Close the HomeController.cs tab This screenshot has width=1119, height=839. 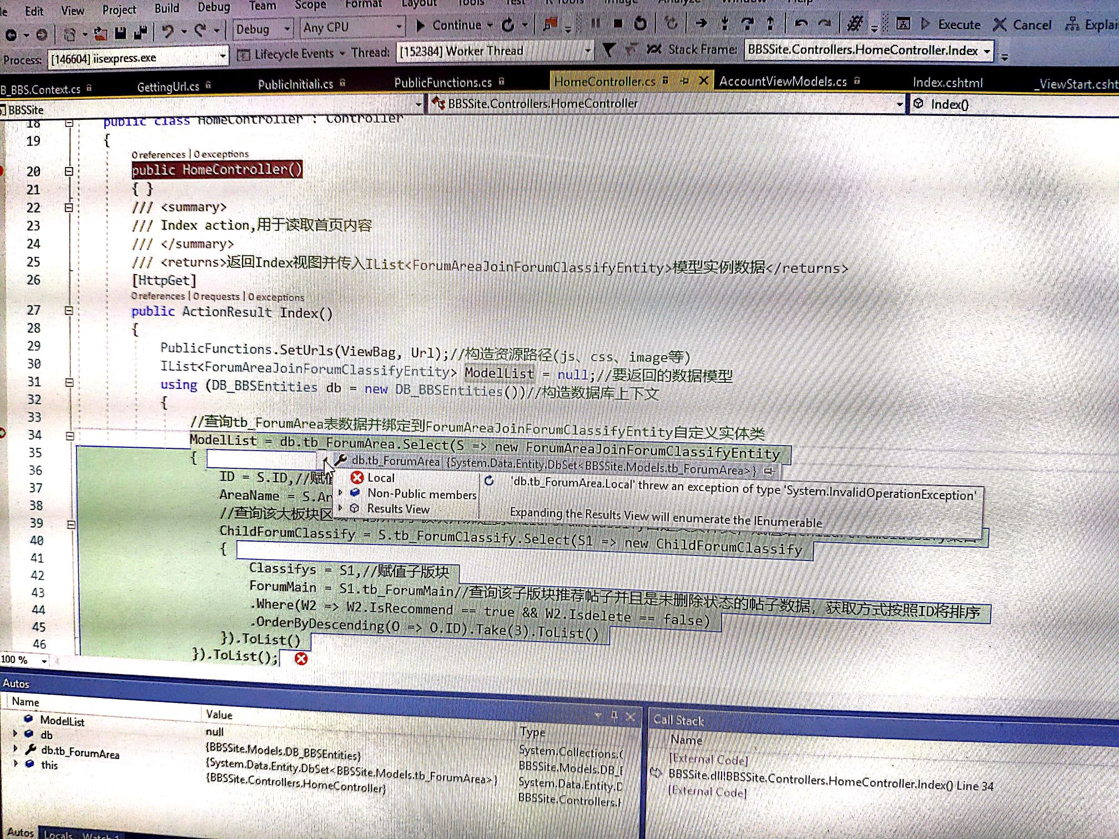[x=703, y=81]
